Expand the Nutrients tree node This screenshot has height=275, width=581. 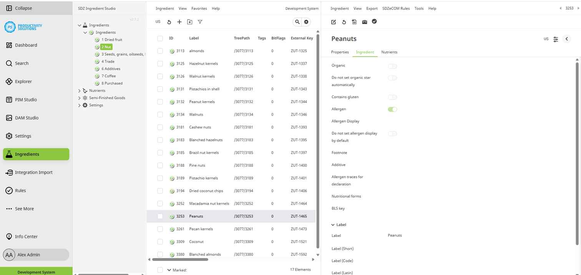coord(80,90)
